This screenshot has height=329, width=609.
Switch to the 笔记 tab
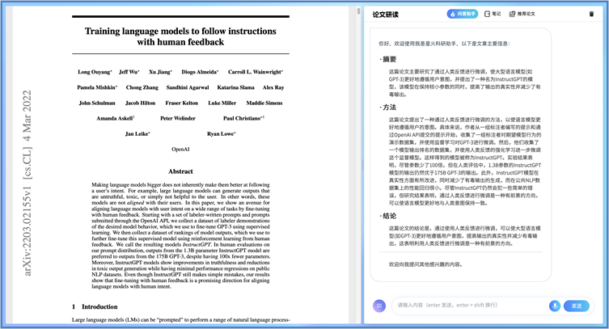coord(493,14)
